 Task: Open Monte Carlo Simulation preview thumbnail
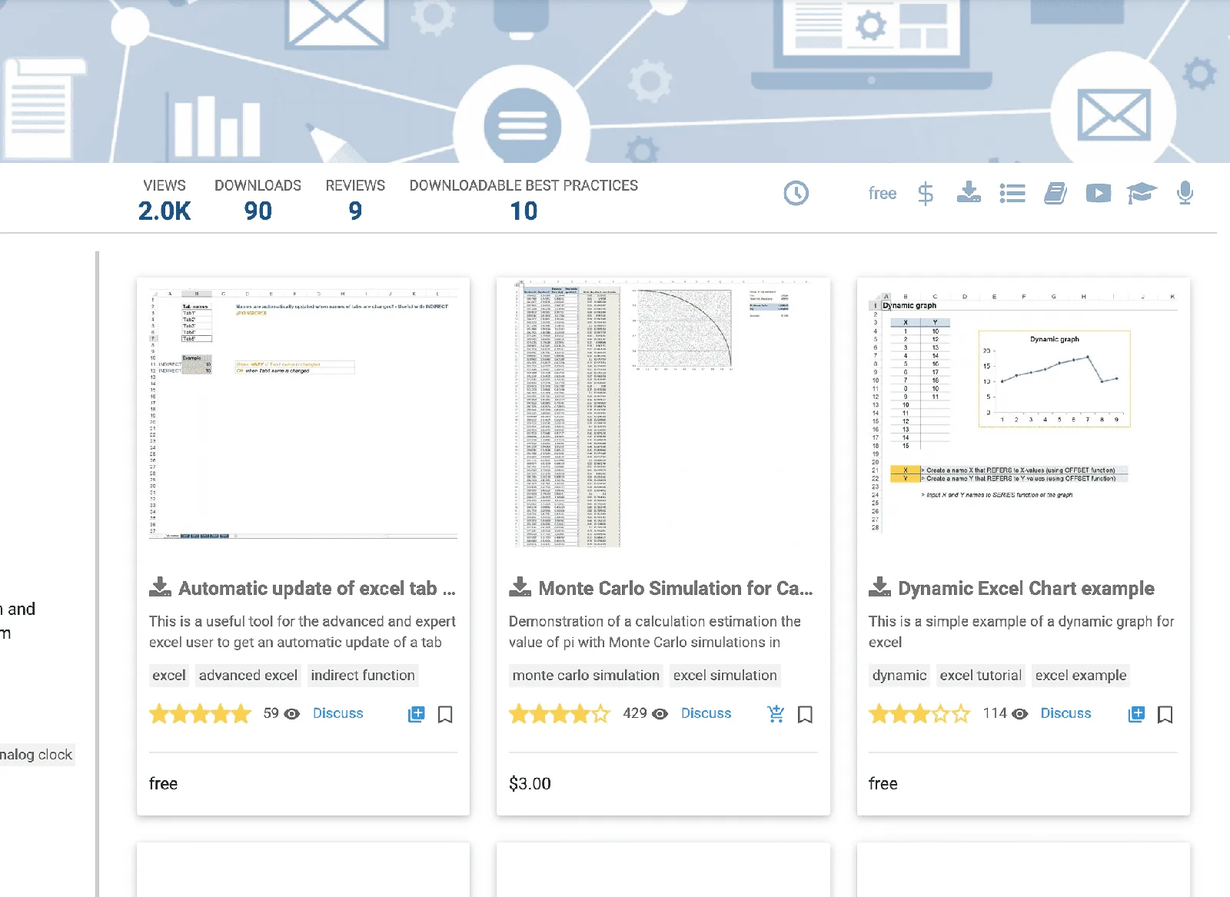(x=663, y=414)
